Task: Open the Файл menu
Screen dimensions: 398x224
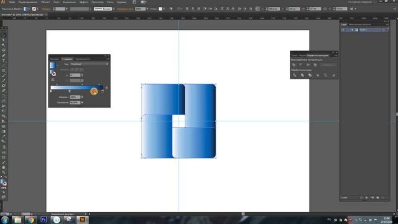Action: (12, 2)
